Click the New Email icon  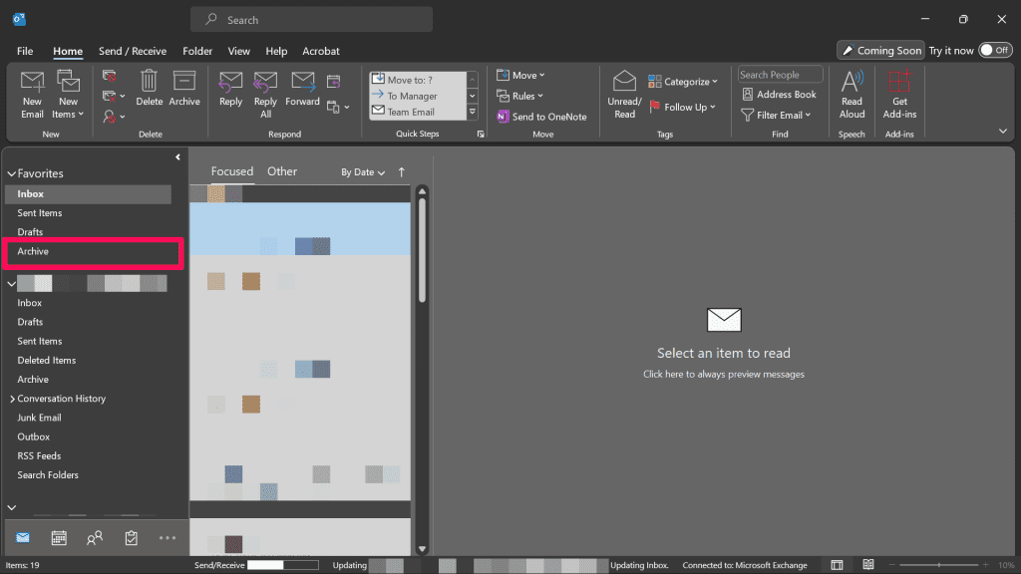[33, 84]
